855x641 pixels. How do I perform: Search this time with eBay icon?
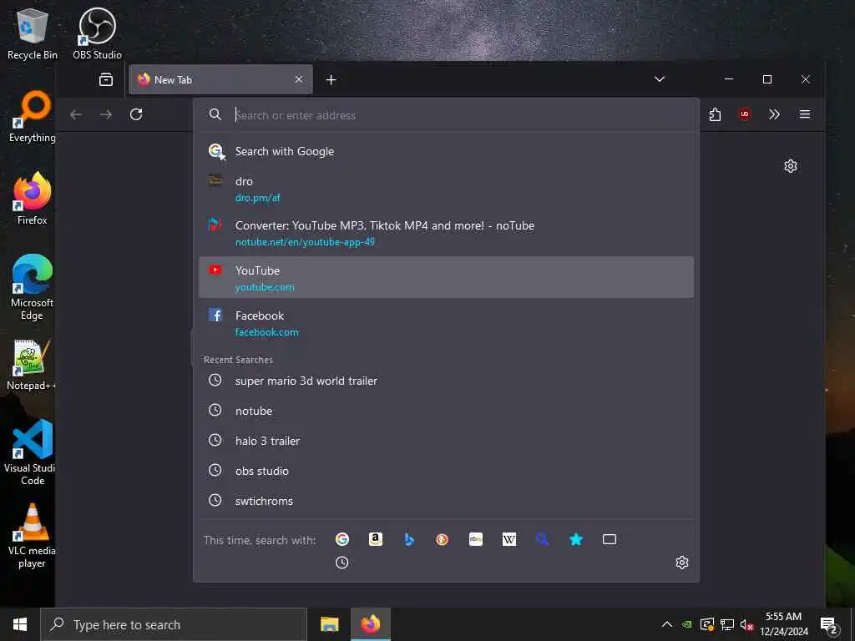pos(475,539)
